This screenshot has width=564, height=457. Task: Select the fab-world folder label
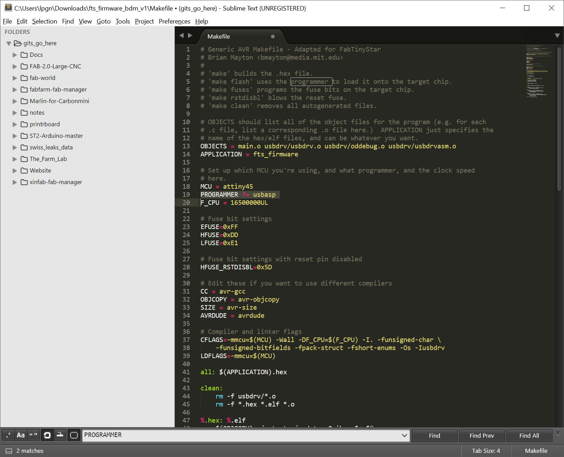click(42, 78)
